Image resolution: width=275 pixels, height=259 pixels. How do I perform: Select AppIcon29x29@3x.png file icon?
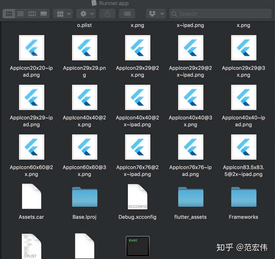tap(244, 48)
